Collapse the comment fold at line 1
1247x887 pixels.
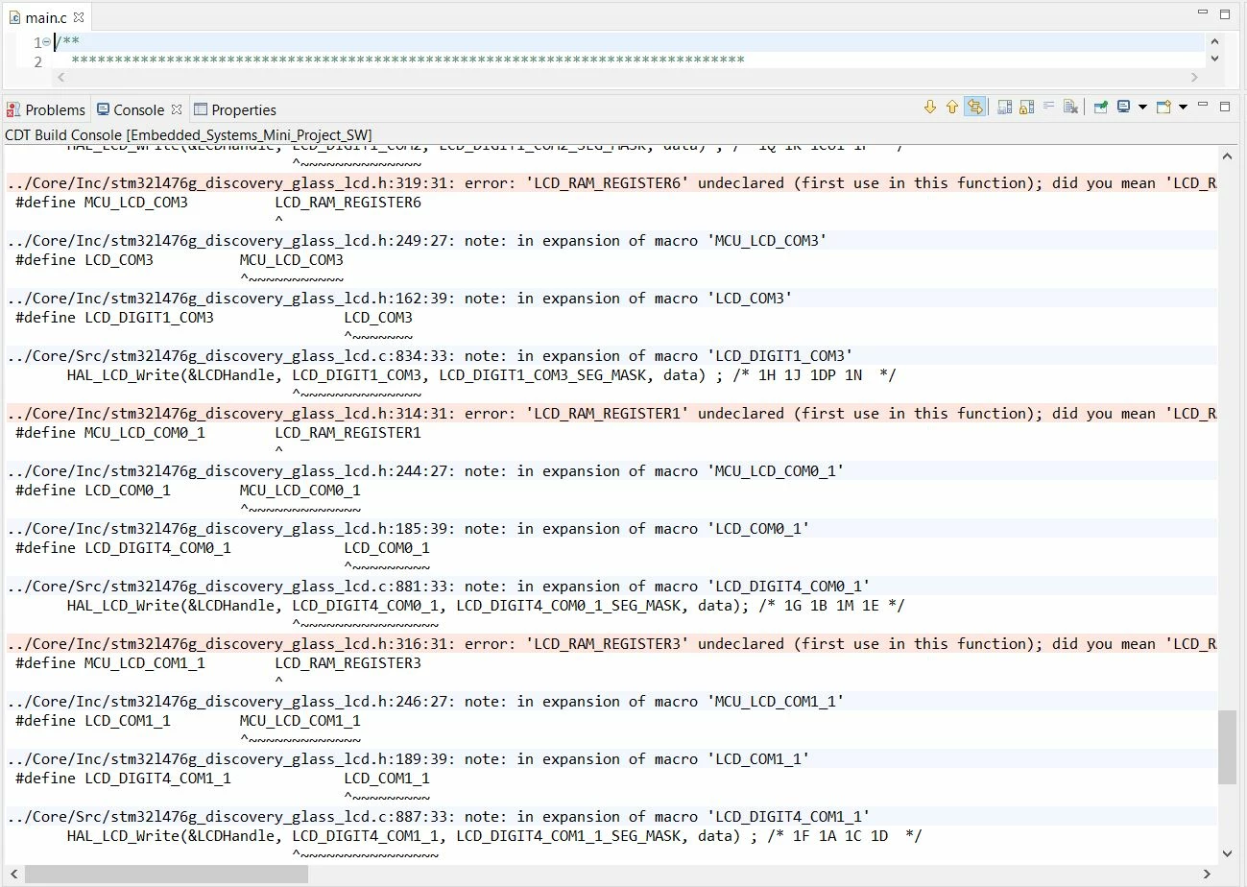click(x=46, y=42)
